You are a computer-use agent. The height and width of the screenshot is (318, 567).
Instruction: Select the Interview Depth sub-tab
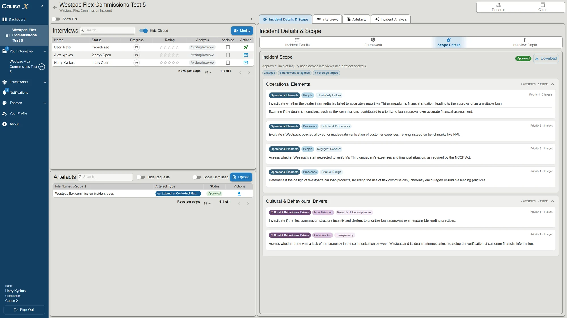point(524,42)
